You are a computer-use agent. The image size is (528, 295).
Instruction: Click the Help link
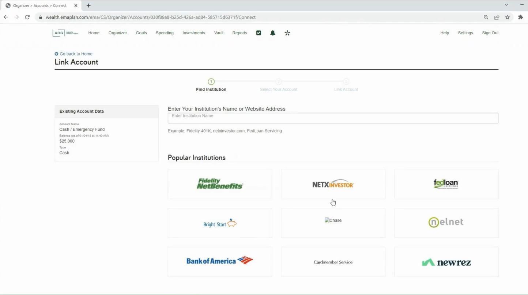[445, 33]
